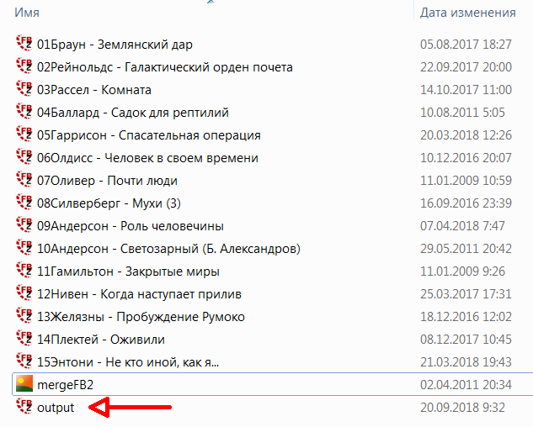The height and width of the screenshot is (427, 533).
Task: Click date 07.04.2018 7:47
Action: [462, 227]
